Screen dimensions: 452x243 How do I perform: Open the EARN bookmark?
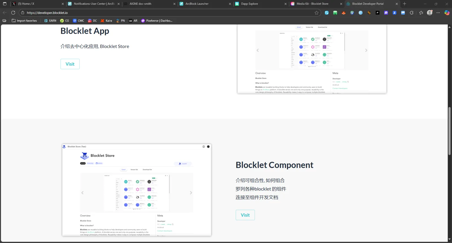50,21
